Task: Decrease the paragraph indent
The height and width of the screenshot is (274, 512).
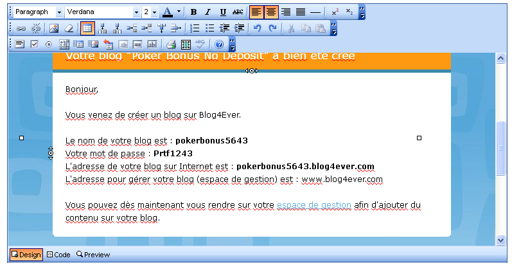Action: tap(224, 28)
